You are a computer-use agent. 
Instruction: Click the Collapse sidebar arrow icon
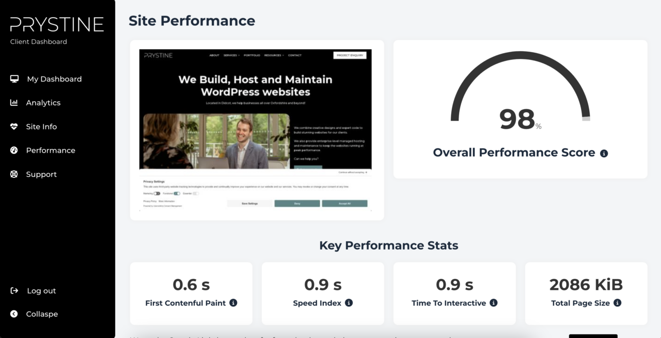tap(14, 314)
